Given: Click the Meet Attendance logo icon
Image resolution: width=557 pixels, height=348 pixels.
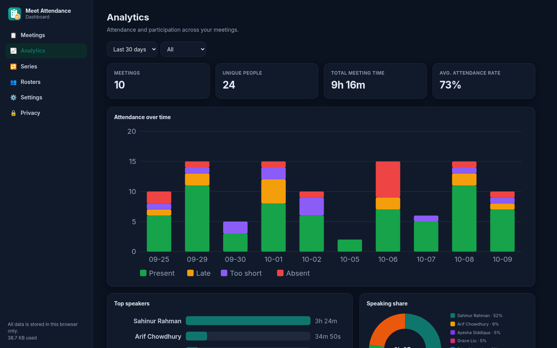Looking at the screenshot, I should coord(14,14).
